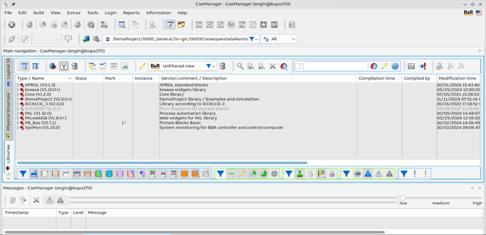
Task: Click the BR toolbar icon
Action: click(x=274, y=25)
